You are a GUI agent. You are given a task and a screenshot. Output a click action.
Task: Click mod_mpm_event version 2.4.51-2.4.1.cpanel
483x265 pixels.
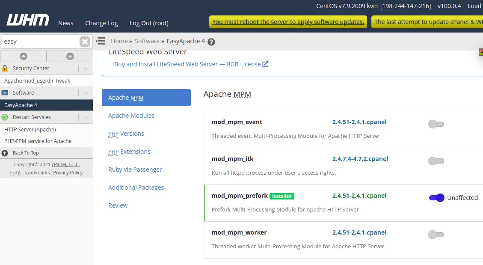click(x=359, y=122)
